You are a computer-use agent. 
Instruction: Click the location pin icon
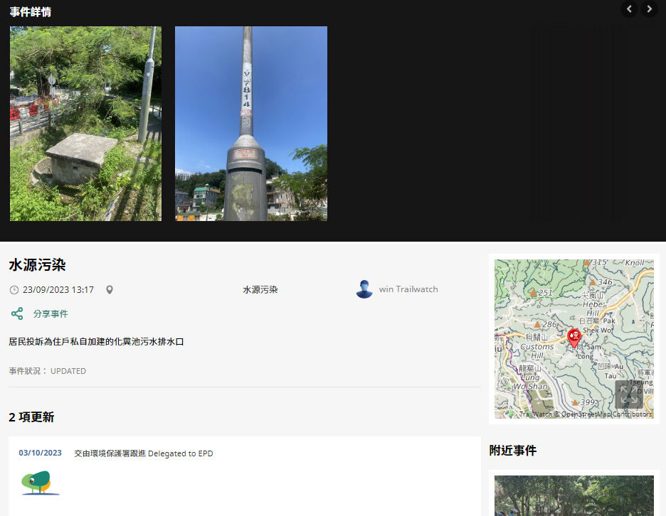(110, 290)
